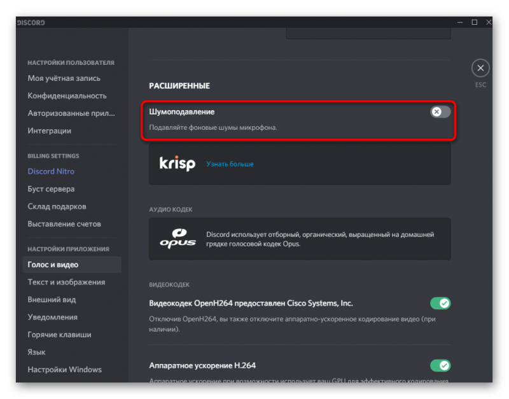Click the Opus codec logo
509x399 pixels.
(x=178, y=239)
